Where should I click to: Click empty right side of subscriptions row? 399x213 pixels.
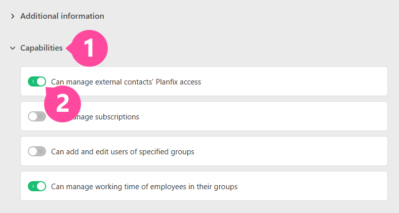(304, 116)
